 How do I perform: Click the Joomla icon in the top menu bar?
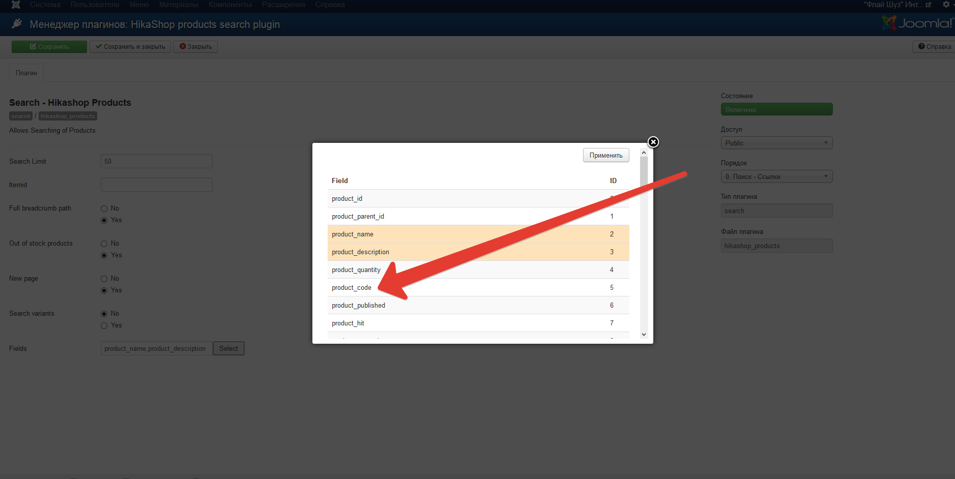(16, 5)
